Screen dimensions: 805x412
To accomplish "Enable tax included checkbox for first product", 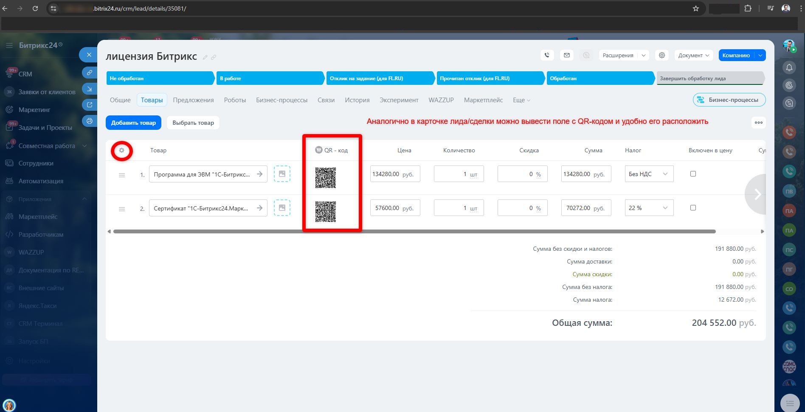I will pos(693,174).
